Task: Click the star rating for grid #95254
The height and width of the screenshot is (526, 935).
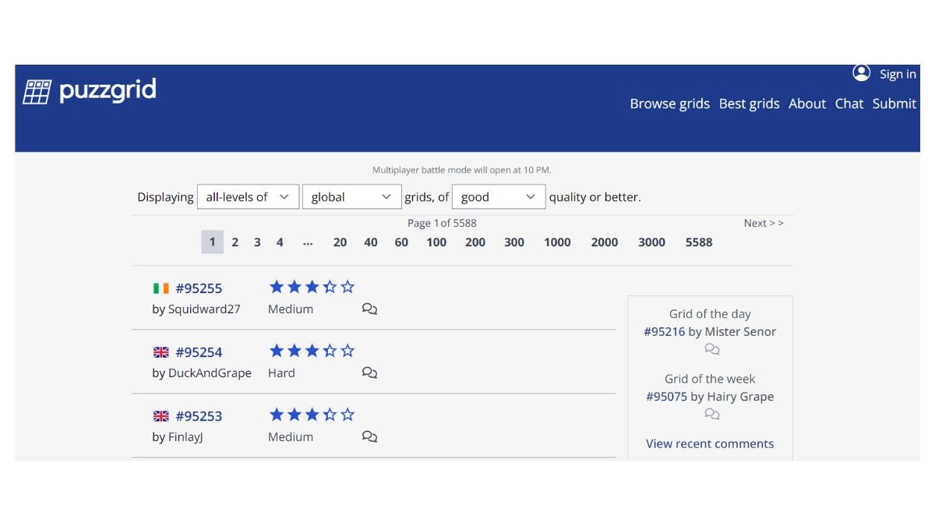Action: click(x=312, y=351)
